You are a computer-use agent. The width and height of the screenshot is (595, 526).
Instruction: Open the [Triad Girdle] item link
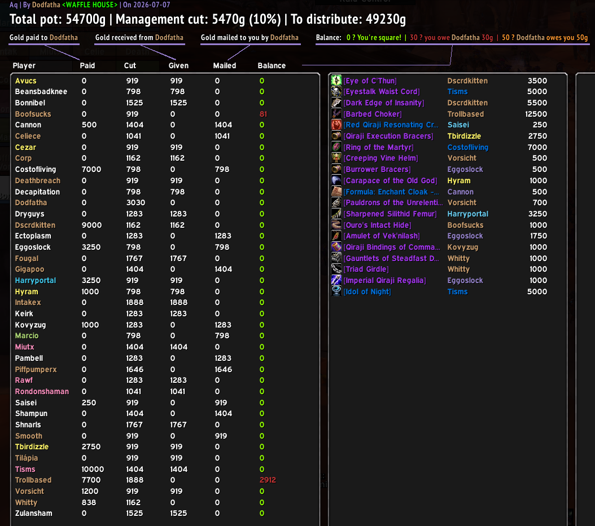[366, 269]
